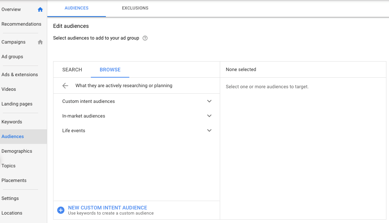Click the blue plus circle icon
The height and width of the screenshot is (223, 389).
pyautogui.click(x=61, y=210)
